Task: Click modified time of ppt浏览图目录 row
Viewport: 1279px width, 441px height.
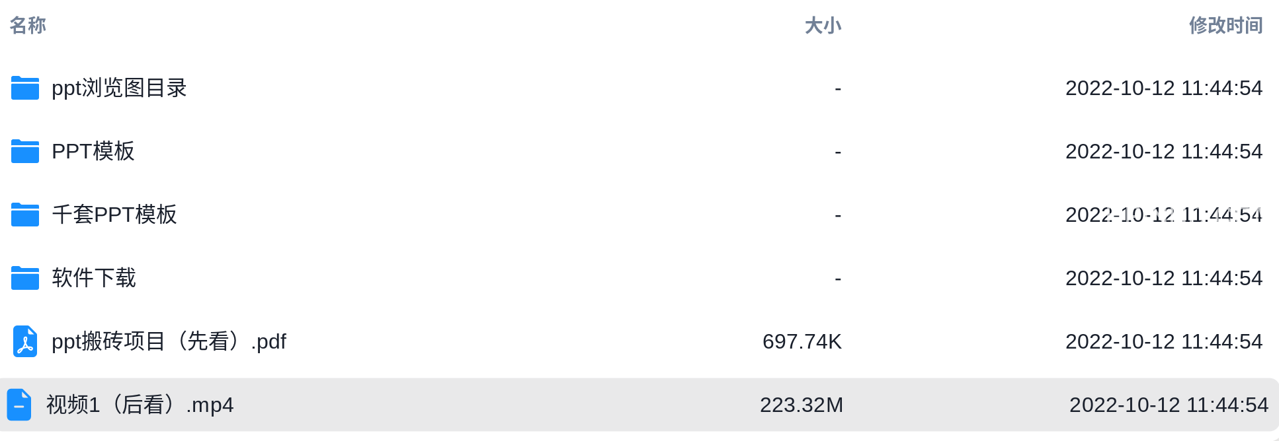Action: pos(1164,88)
